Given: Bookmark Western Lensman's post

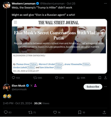Looking at the screenshot, I should [x=100, y=78].
